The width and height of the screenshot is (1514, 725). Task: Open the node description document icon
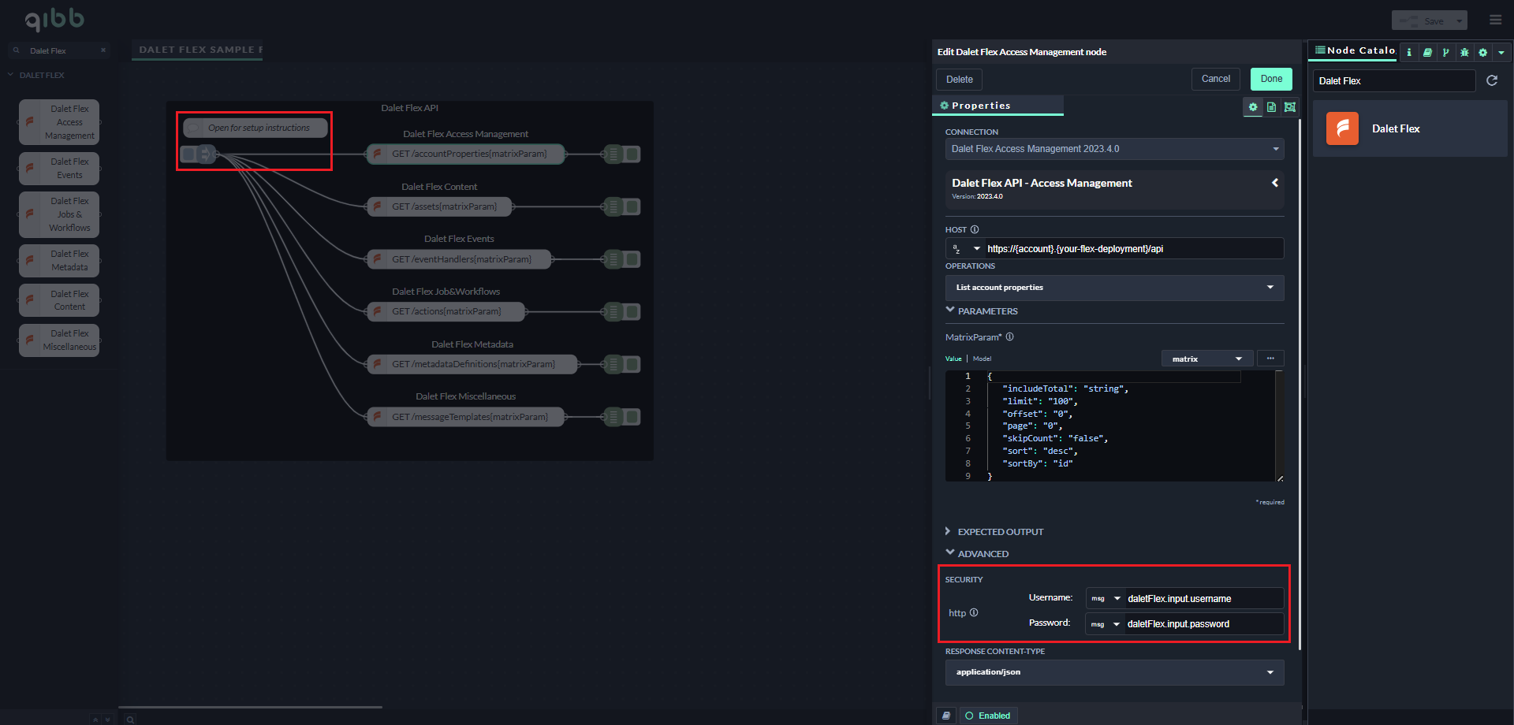tap(1271, 107)
